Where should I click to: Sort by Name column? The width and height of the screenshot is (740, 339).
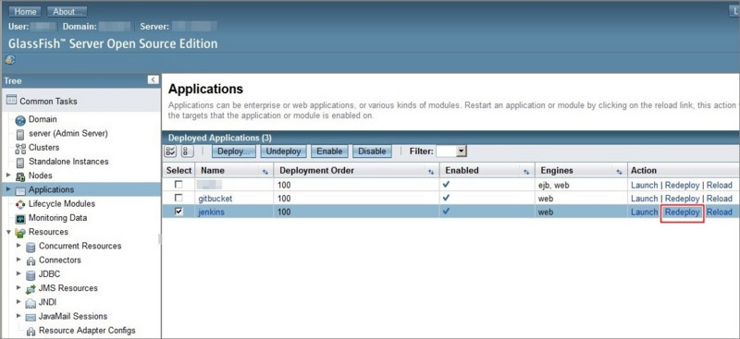point(265,173)
